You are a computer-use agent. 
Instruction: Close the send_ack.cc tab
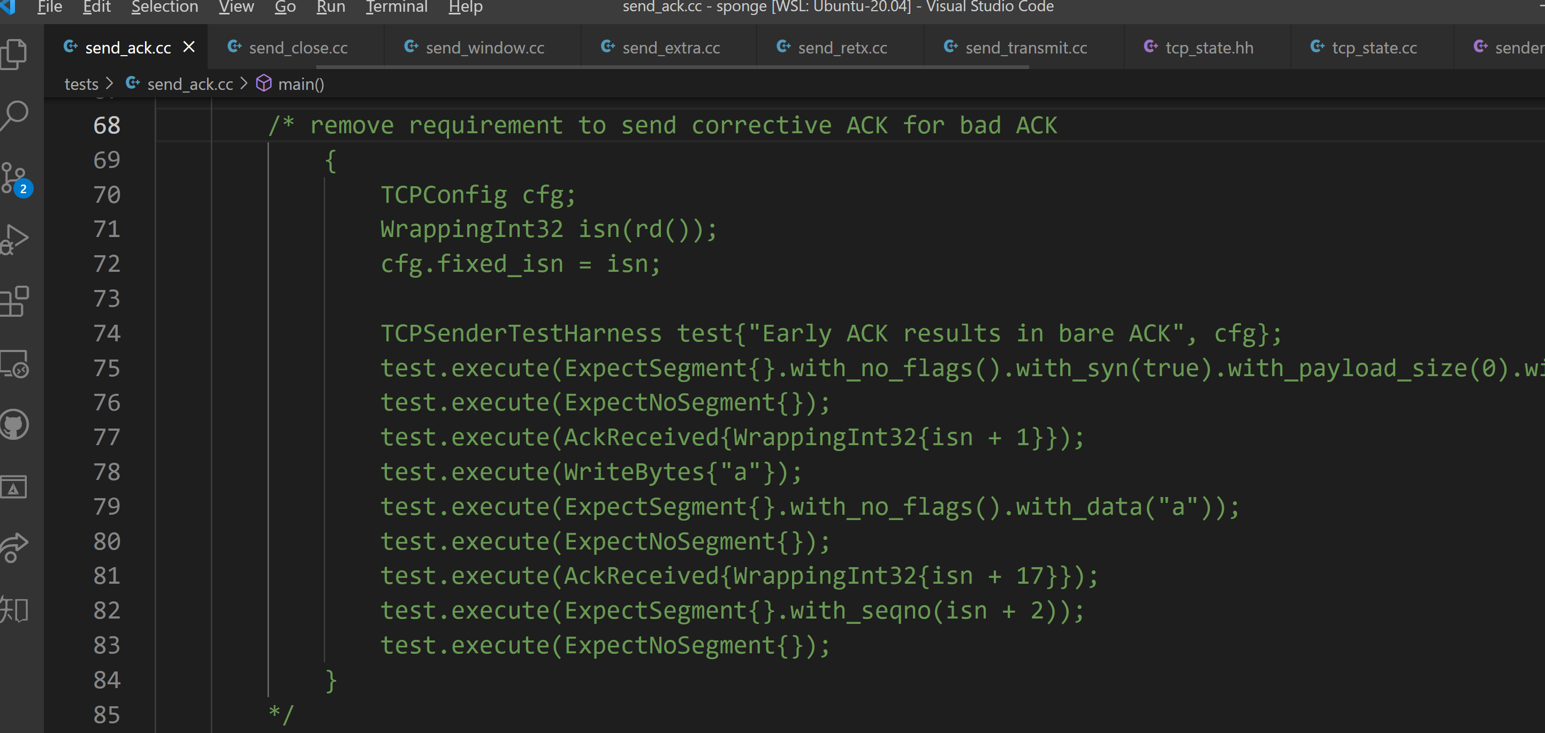(189, 47)
